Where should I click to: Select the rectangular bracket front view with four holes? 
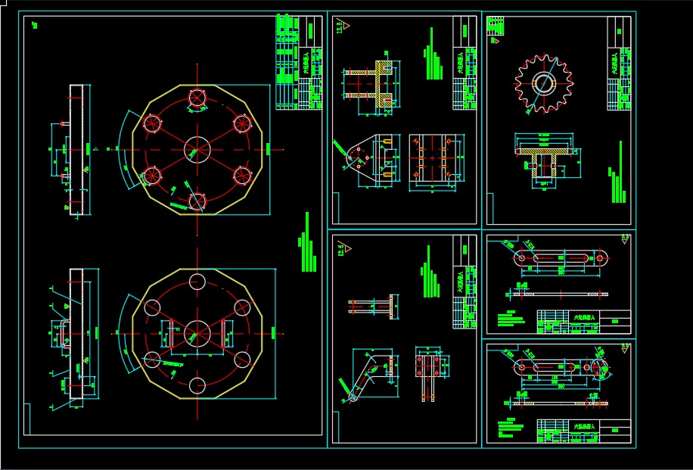coord(433,157)
